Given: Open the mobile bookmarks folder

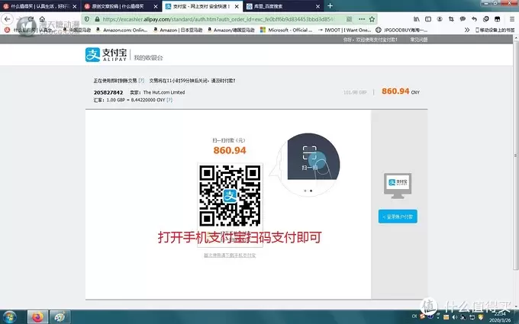Looking at the screenshot, I should 495,30.
